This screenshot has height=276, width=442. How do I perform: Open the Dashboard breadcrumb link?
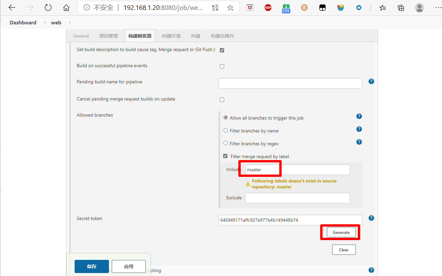coord(23,22)
